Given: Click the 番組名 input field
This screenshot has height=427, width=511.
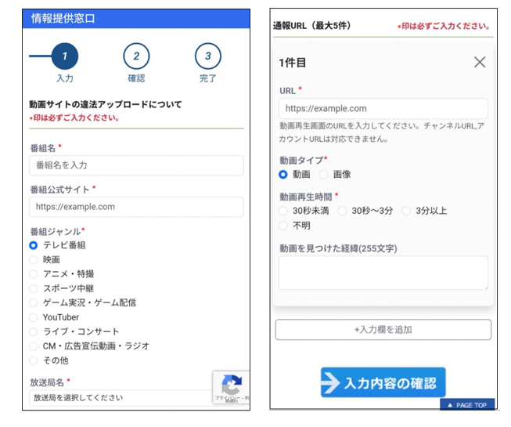Looking at the screenshot, I should coord(136,165).
